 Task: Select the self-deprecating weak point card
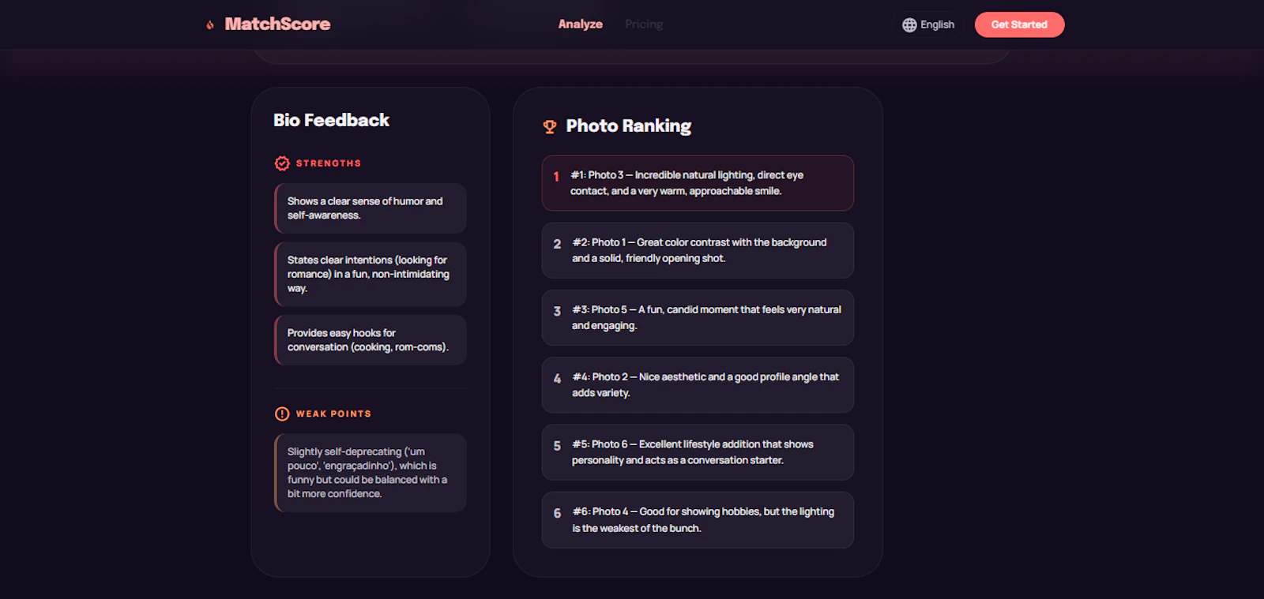[x=370, y=472]
